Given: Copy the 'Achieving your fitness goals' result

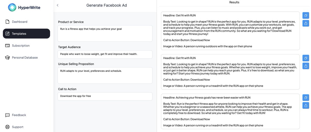Looking at the screenshot, I should click(x=306, y=98).
